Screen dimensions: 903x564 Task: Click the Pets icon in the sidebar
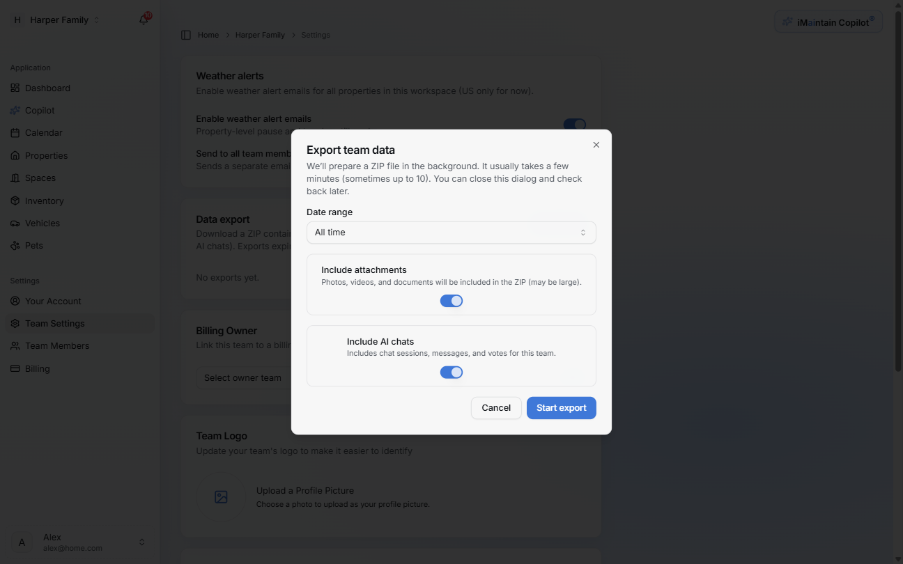click(x=15, y=245)
